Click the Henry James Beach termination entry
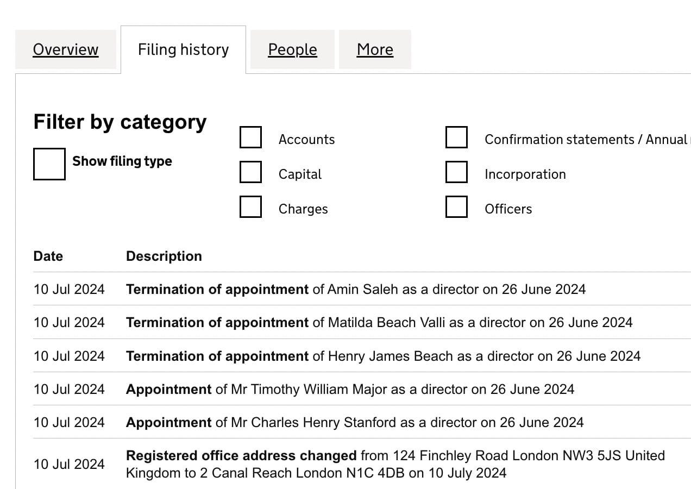 pos(383,356)
